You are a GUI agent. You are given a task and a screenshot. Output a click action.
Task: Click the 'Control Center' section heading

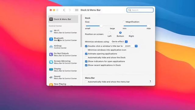coord(55,26)
